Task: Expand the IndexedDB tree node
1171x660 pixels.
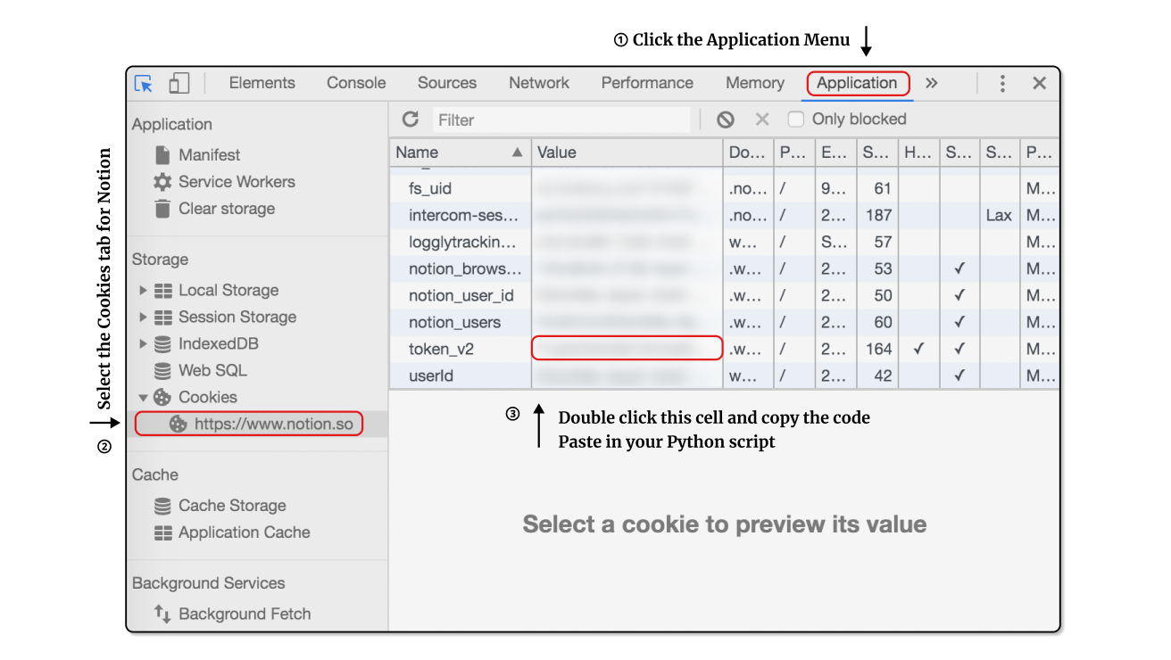Action: [x=143, y=344]
